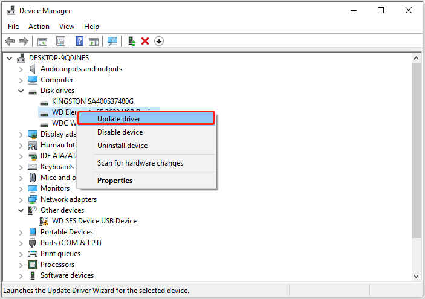Viewport: 425px width, 299px height.
Task: Click the Audio inputs and outputs speaker icon
Action: (x=32, y=69)
